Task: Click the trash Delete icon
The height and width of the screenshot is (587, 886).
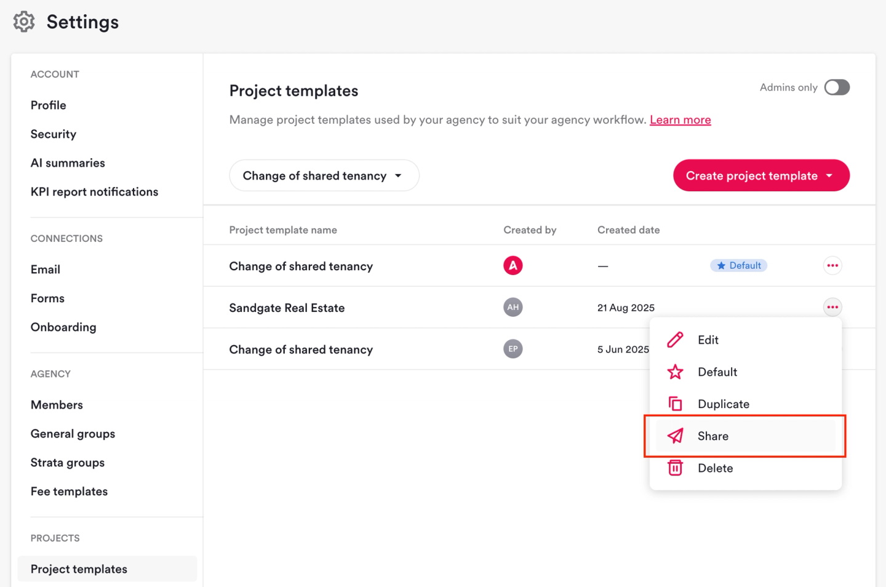Action: click(675, 468)
